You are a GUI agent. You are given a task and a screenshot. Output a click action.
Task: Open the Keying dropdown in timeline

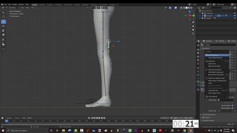pyautogui.click(x=17, y=118)
